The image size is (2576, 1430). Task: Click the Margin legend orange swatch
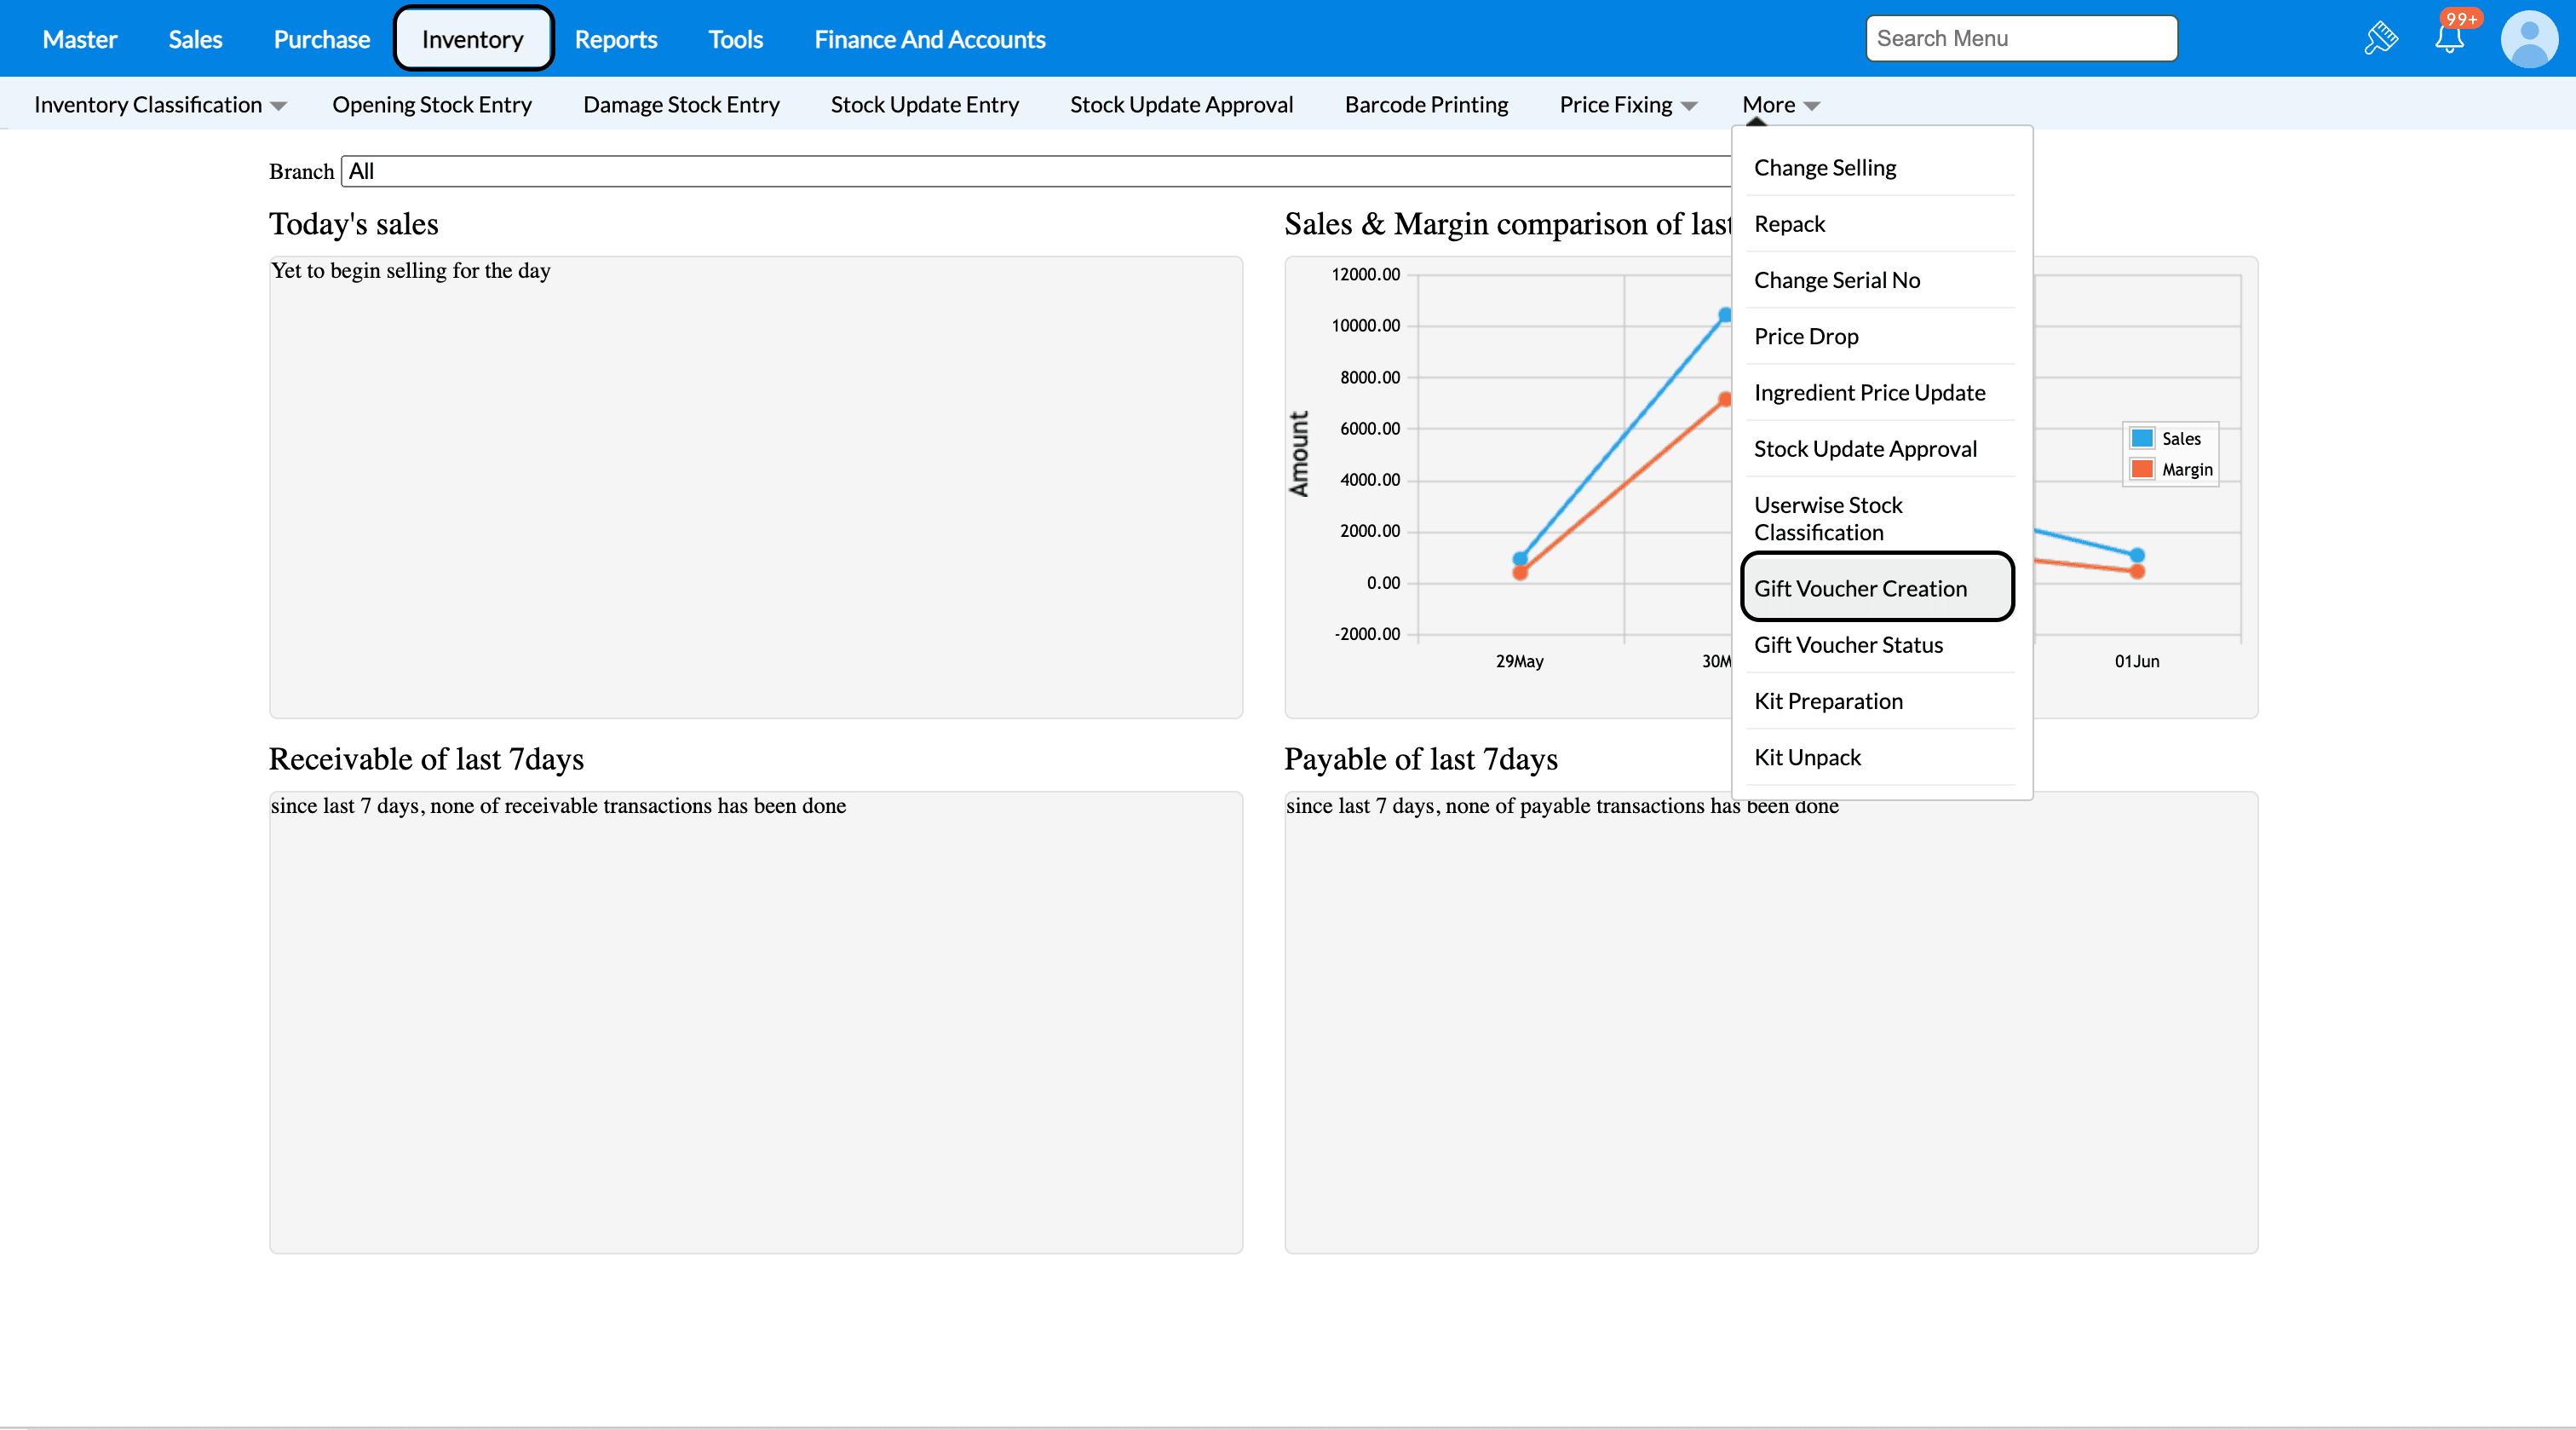coord(2141,470)
